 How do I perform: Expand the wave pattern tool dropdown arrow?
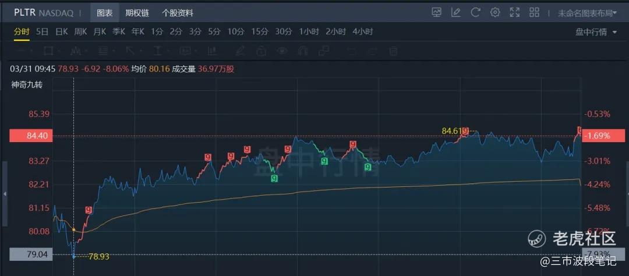[86, 51]
